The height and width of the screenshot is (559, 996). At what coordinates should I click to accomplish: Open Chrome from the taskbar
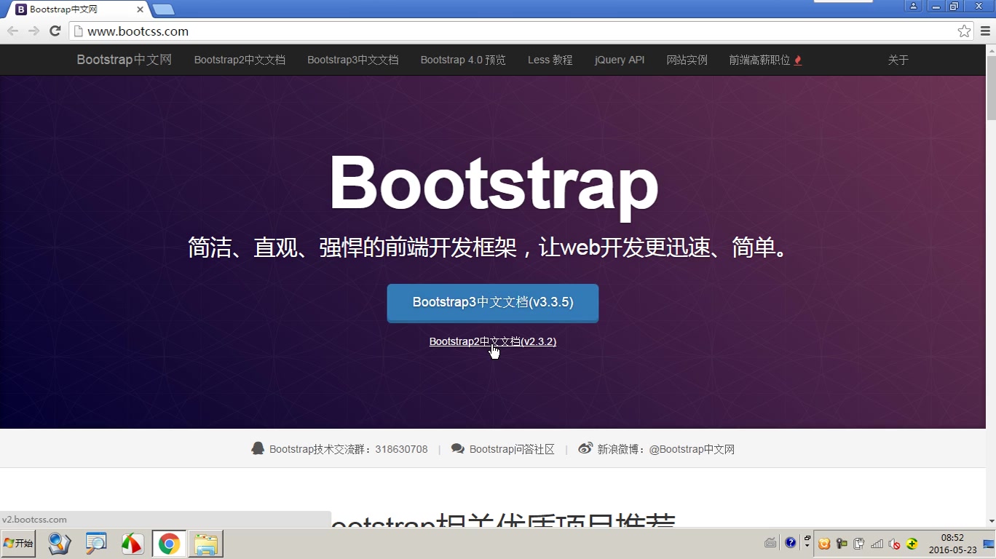pyautogui.click(x=168, y=543)
